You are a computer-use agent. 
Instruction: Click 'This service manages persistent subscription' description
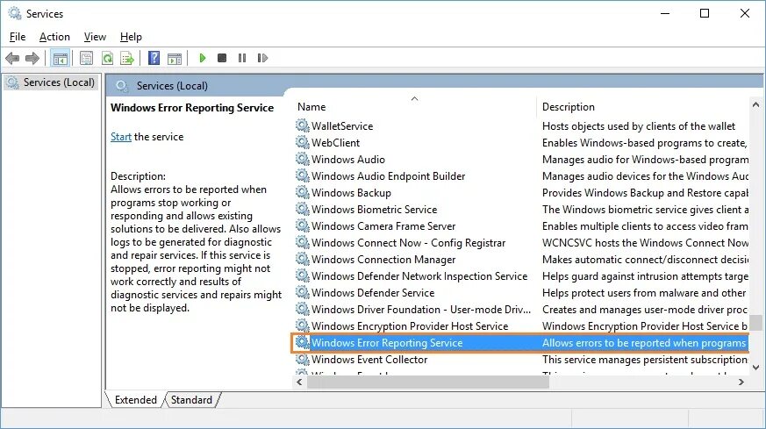[x=645, y=360]
